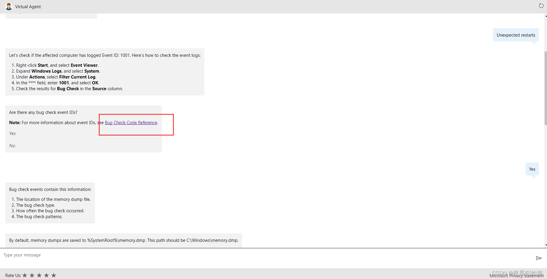The image size is (547, 279).
Task: Click the Virtual Agent avatar icon
Action: pos(9,6)
